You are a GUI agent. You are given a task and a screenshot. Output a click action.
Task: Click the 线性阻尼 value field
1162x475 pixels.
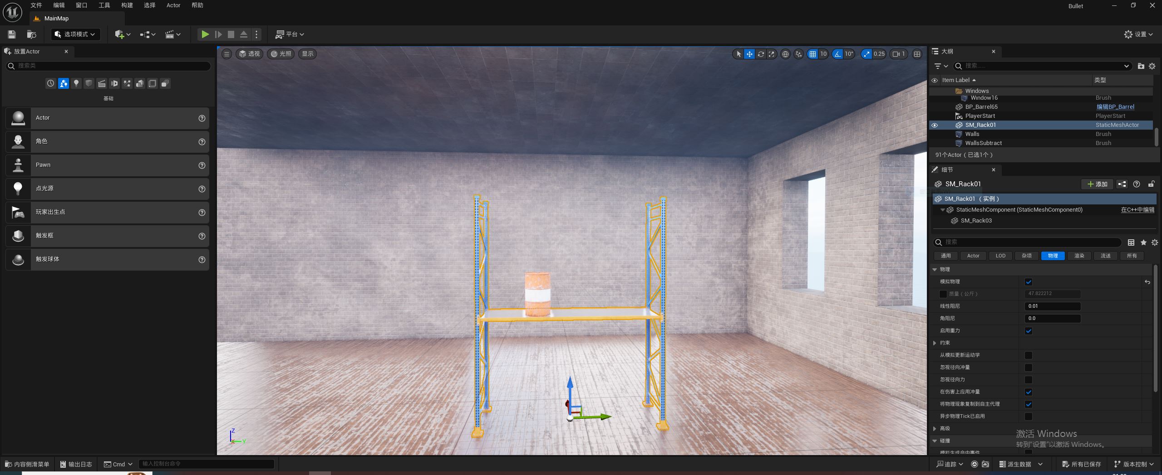[1052, 306]
